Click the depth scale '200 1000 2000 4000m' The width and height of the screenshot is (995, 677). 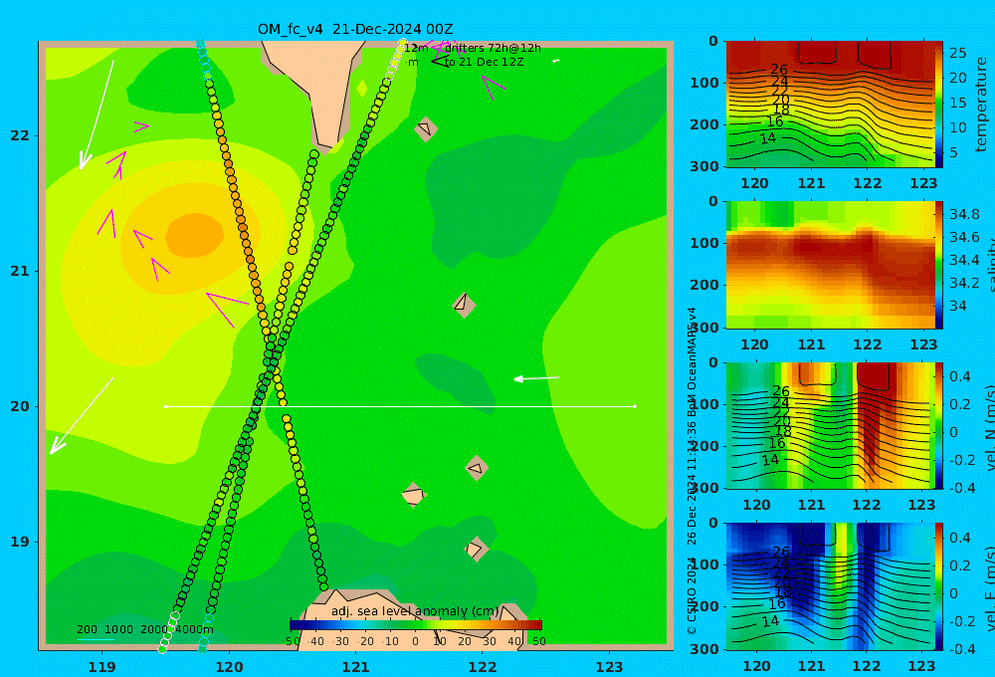click(x=144, y=629)
